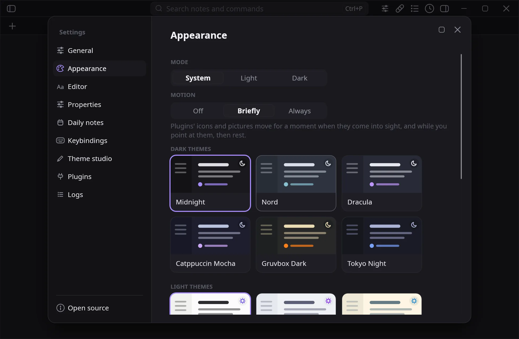This screenshot has height=339, width=519.
Task: Click the settings panel vertical scrollbar
Action: pos(461,117)
